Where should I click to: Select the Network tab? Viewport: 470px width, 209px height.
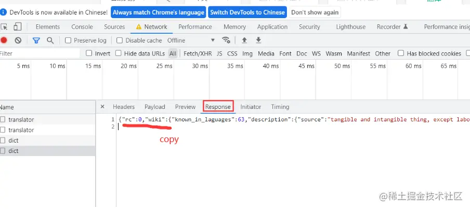pos(151,27)
